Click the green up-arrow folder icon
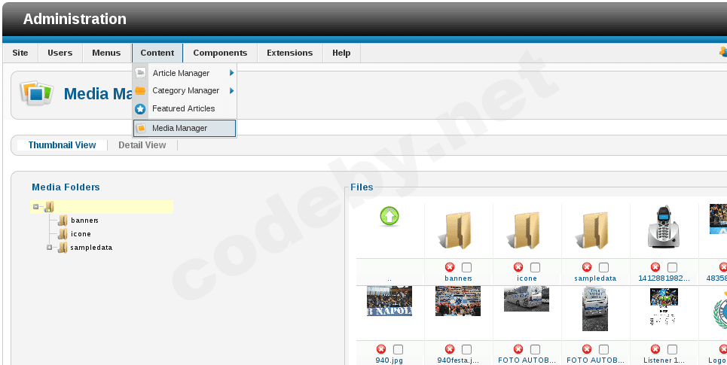Viewport: 727px width, 365px height. tap(389, 216)
